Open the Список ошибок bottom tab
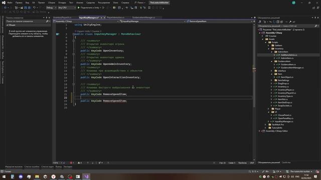This screenshot has height=180, width=321. point(32,166)
